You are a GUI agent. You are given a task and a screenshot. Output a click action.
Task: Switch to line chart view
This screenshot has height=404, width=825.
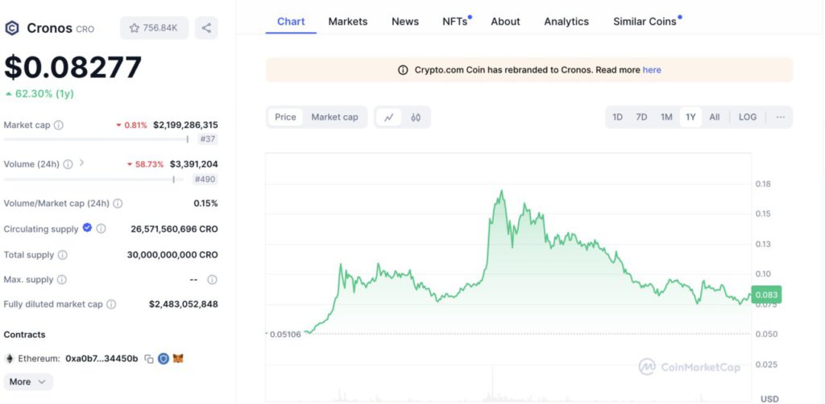coord(389,117)
